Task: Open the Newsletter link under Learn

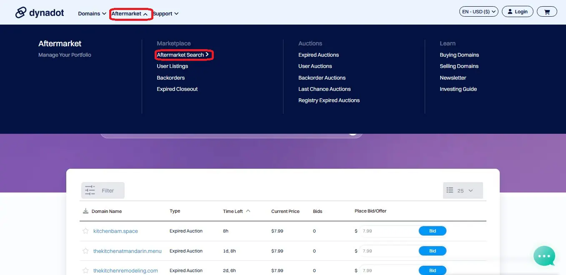Action: pos(453,78)
